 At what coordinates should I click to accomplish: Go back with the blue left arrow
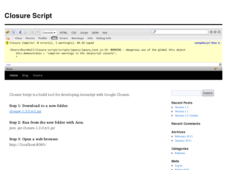pos(20,32)
